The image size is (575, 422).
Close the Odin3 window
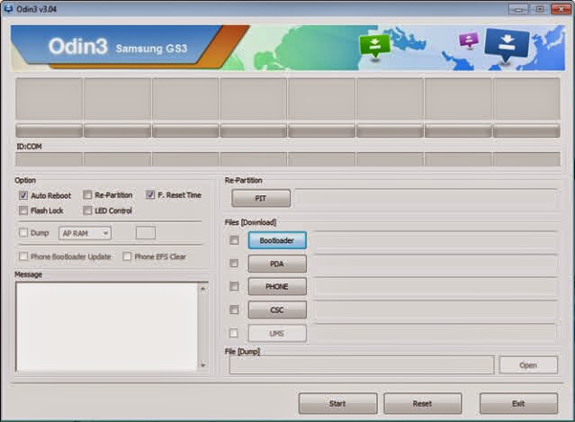(x=562, y=9)
